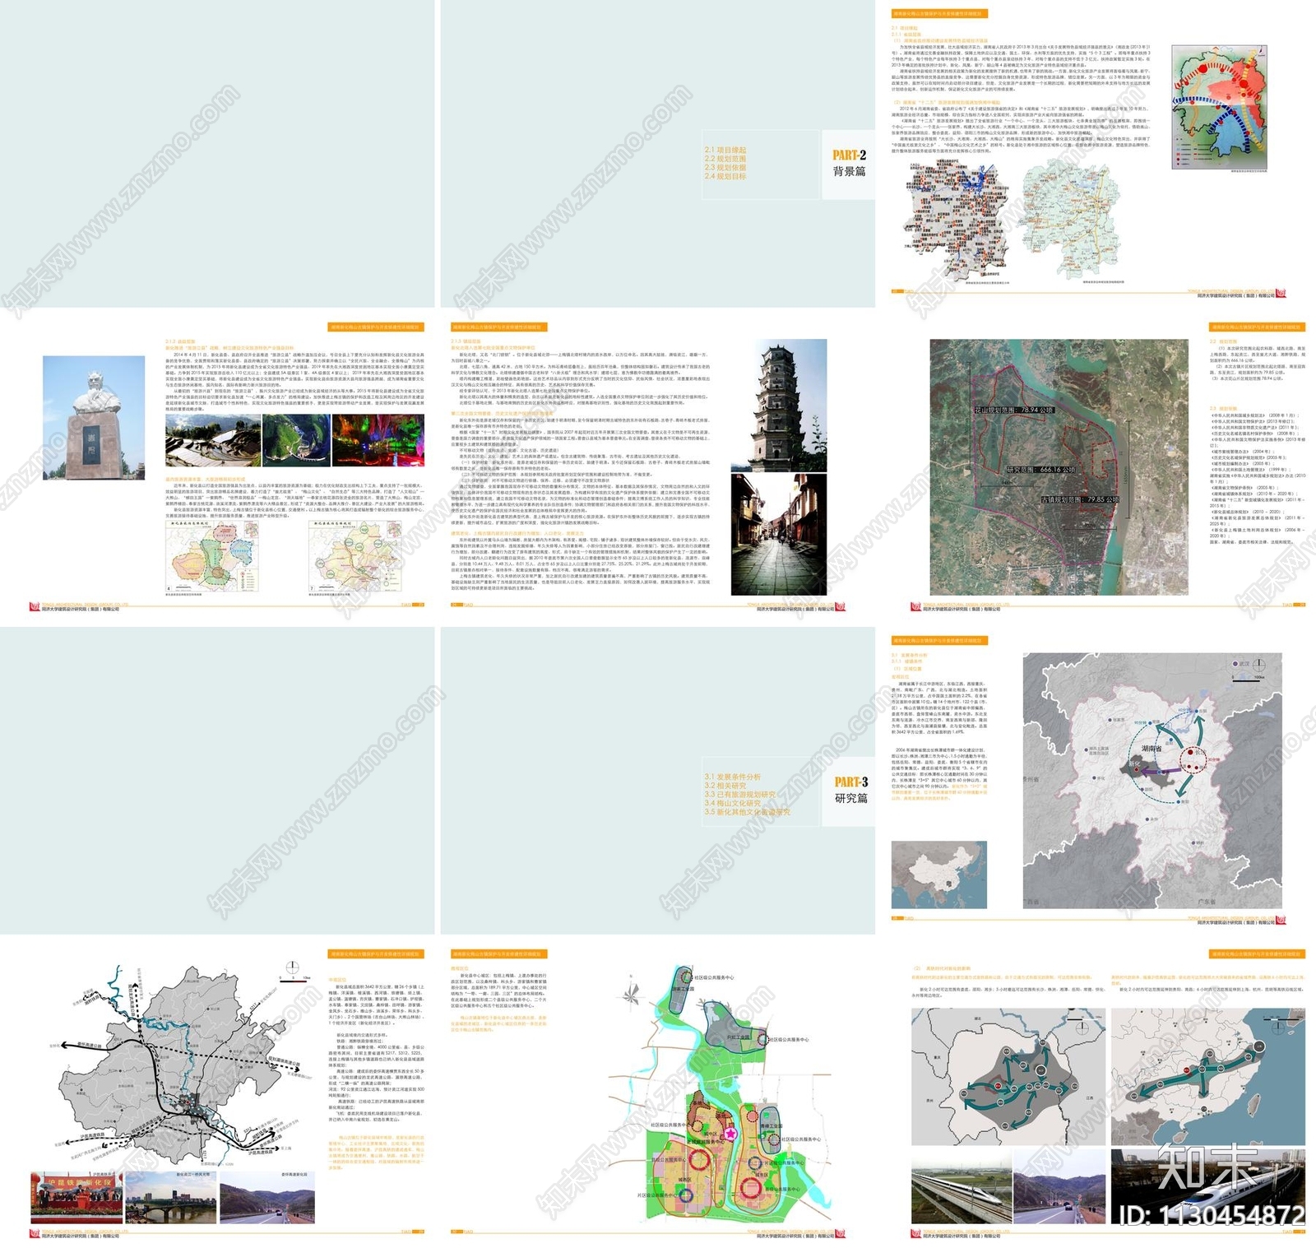Select the '3.3 已有旅游规划研究' contents entry

739,795
